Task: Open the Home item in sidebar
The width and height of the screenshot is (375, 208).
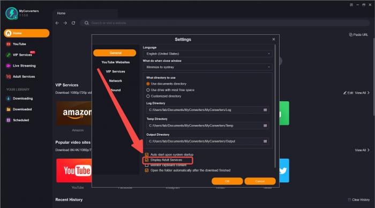Action: [27, 33]
